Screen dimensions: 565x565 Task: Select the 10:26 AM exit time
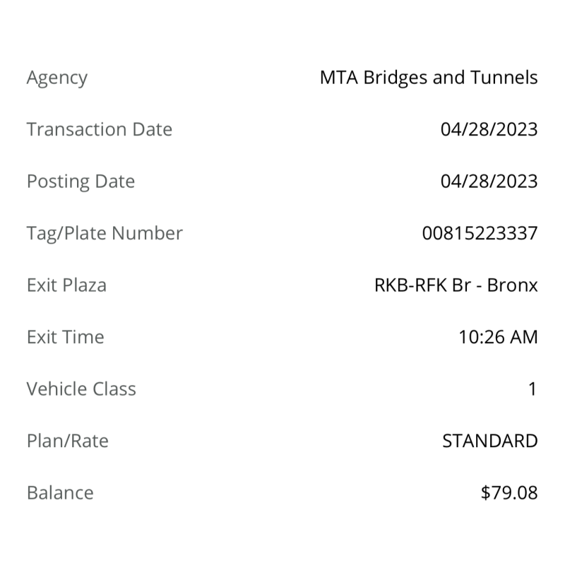[499, 337]
